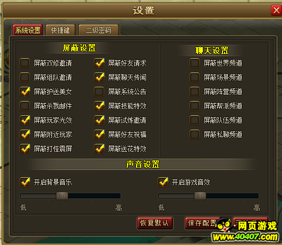Tick the 屏蔽私聊频道 checkbox

coord(194,134)
